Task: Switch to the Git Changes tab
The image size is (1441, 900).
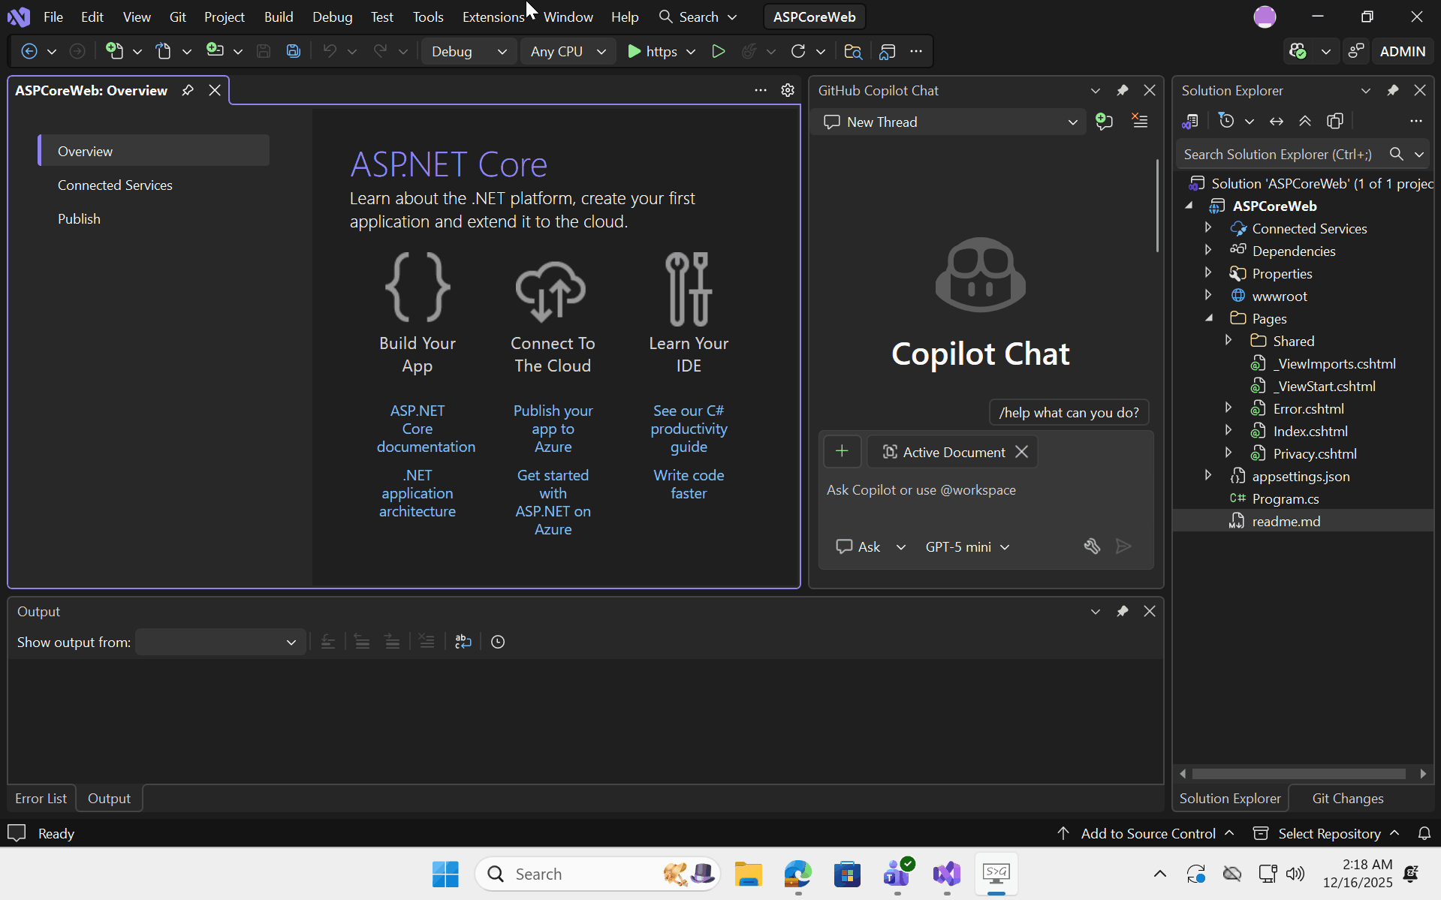Action: pos(1347,798)
